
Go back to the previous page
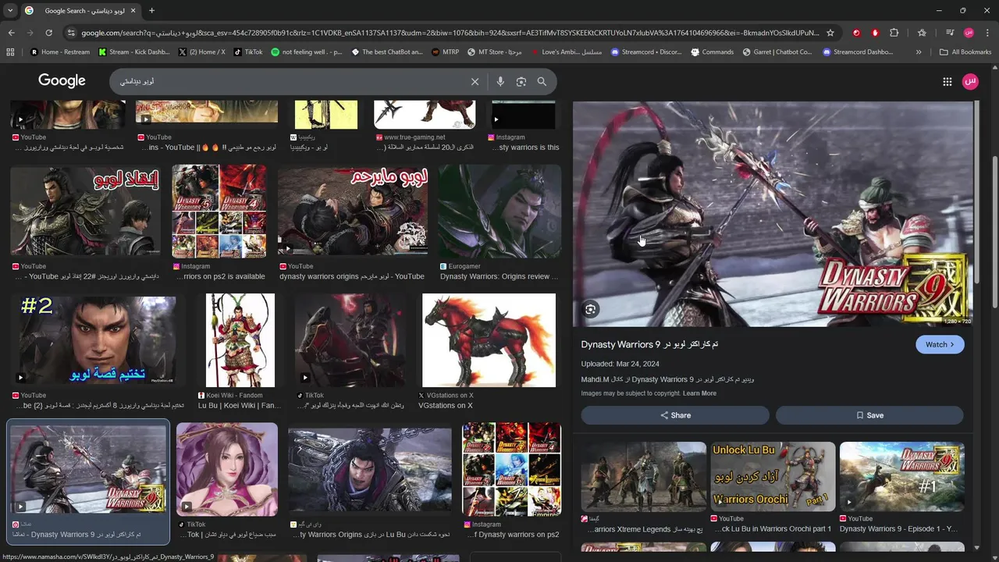coord(11,33)
